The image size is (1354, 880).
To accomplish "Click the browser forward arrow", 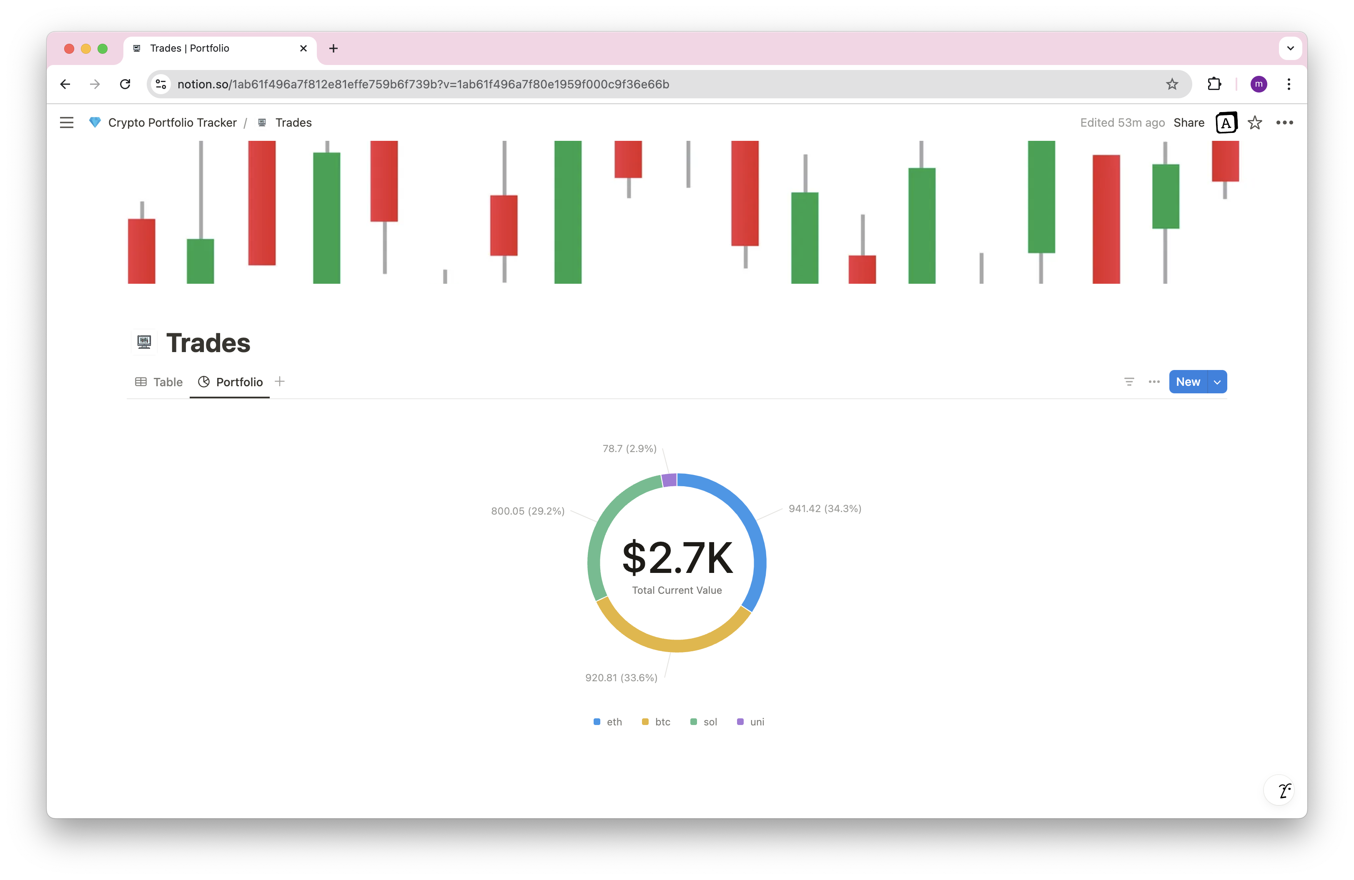I will 95,84.
